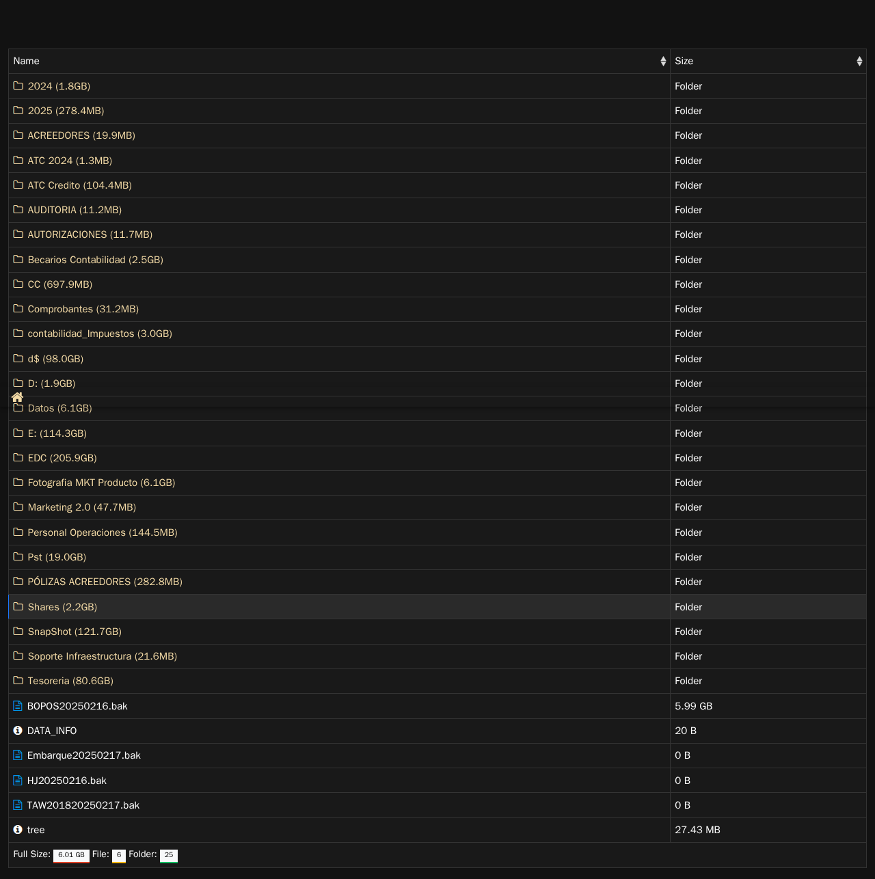Open the Becarios Contabilidad folder
Image resolution: width=875 pixels, height=879 pixels.
click(96, 260)
